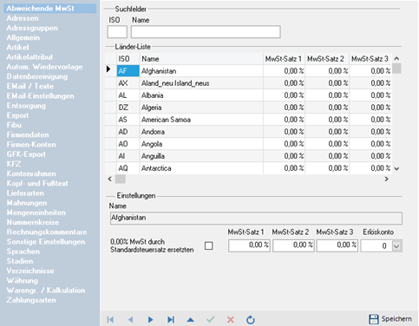The width and height of the screenshot is (419, 326).
Task: Open Zahlungsarten in sidebar
Action: pos(31,300)
